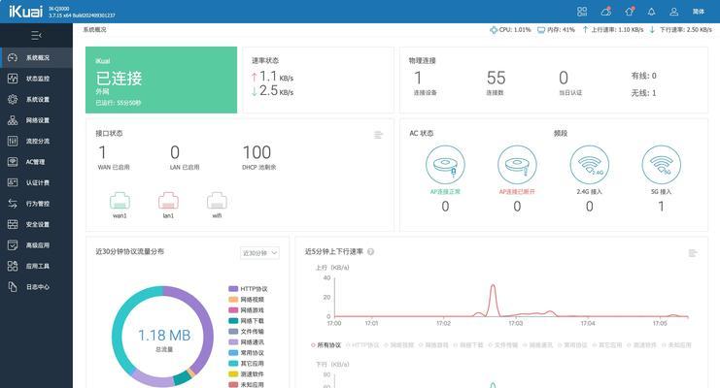The height and width of the screenshot is (388, 720).
Task: Click the 日志中心 document icon
Action: pyautogui.click(x=13, y=287)
